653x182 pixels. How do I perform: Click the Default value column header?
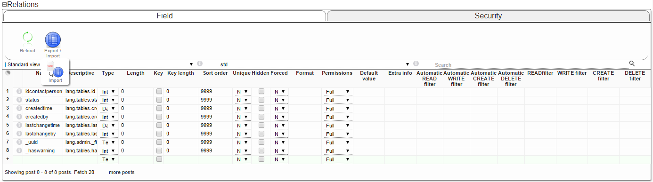click(369, 76)
